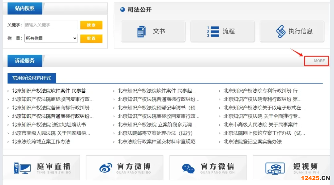Open 北京法院邮寄立案处理办法（试行） link
This screenshot has height=185, width=334.
point(155,133)
